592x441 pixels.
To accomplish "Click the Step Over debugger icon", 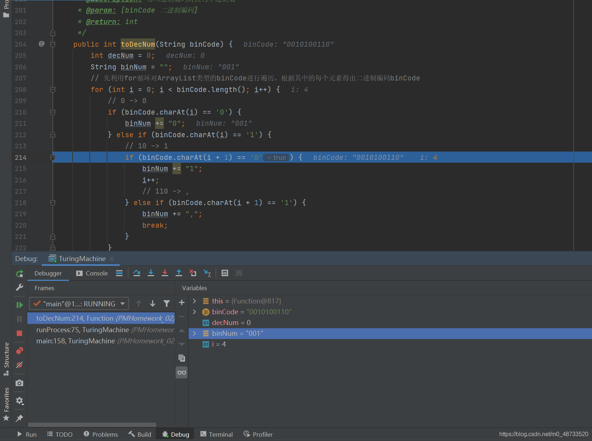I will click(137, 273).
